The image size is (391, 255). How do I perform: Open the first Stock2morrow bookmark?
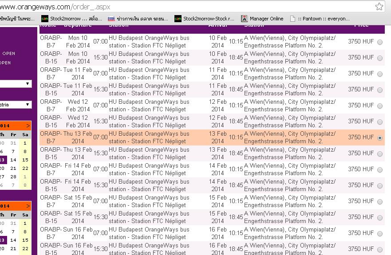(72, 19)
